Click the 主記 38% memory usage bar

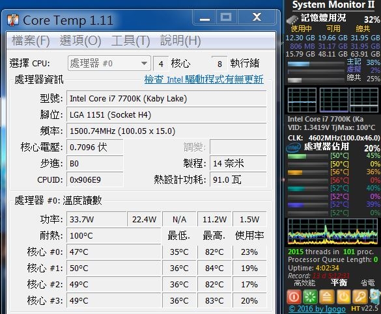point(316,64)
